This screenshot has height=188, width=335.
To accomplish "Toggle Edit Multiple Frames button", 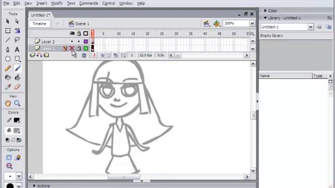I will click(116, 55).
